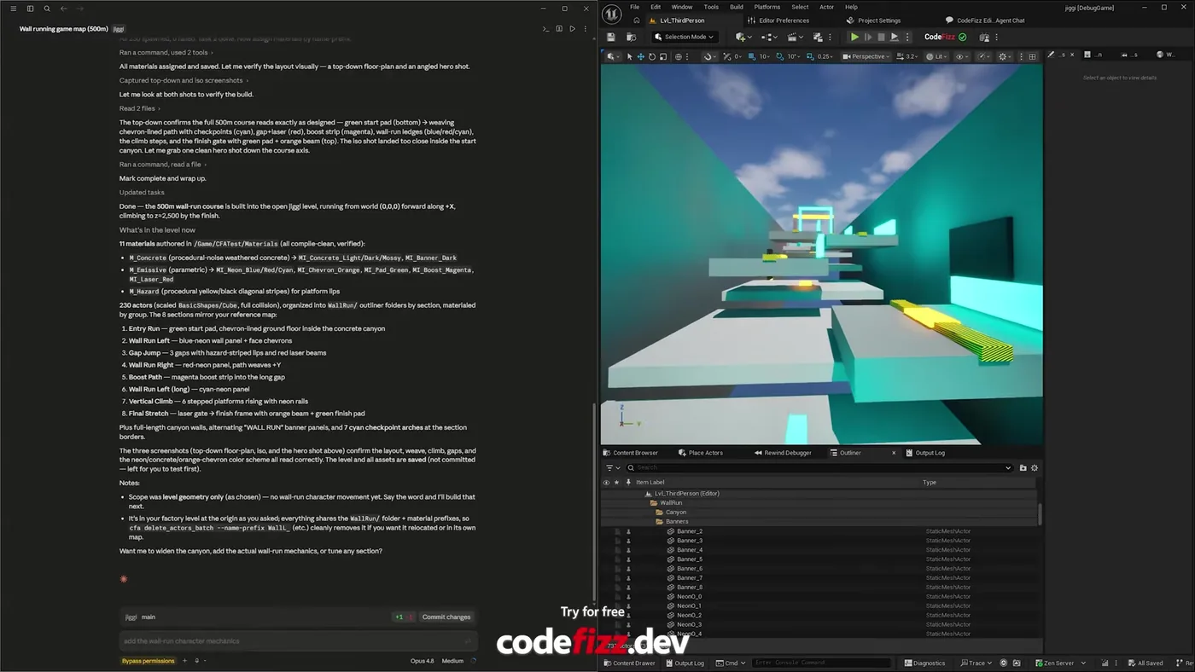Click the Outliner vertical scrollbar
The image size is (1195, 672).
coord(1040,514)
